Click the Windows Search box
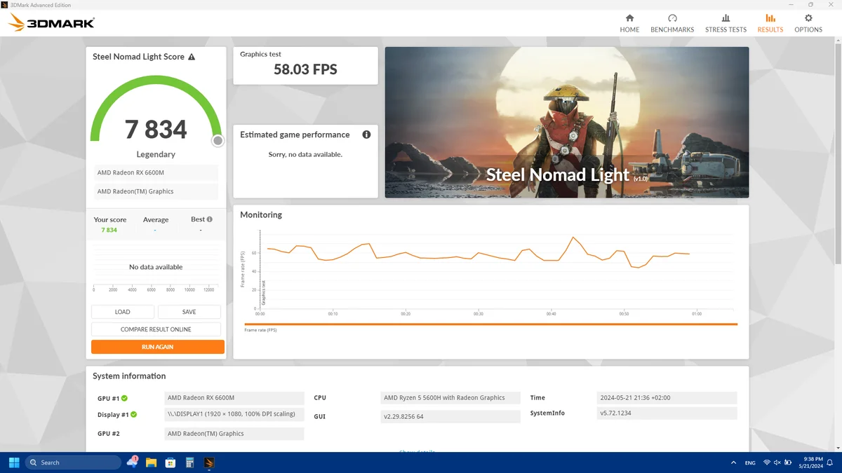The width and height of the screenshot is (842, 473). [x=73, y=462]
